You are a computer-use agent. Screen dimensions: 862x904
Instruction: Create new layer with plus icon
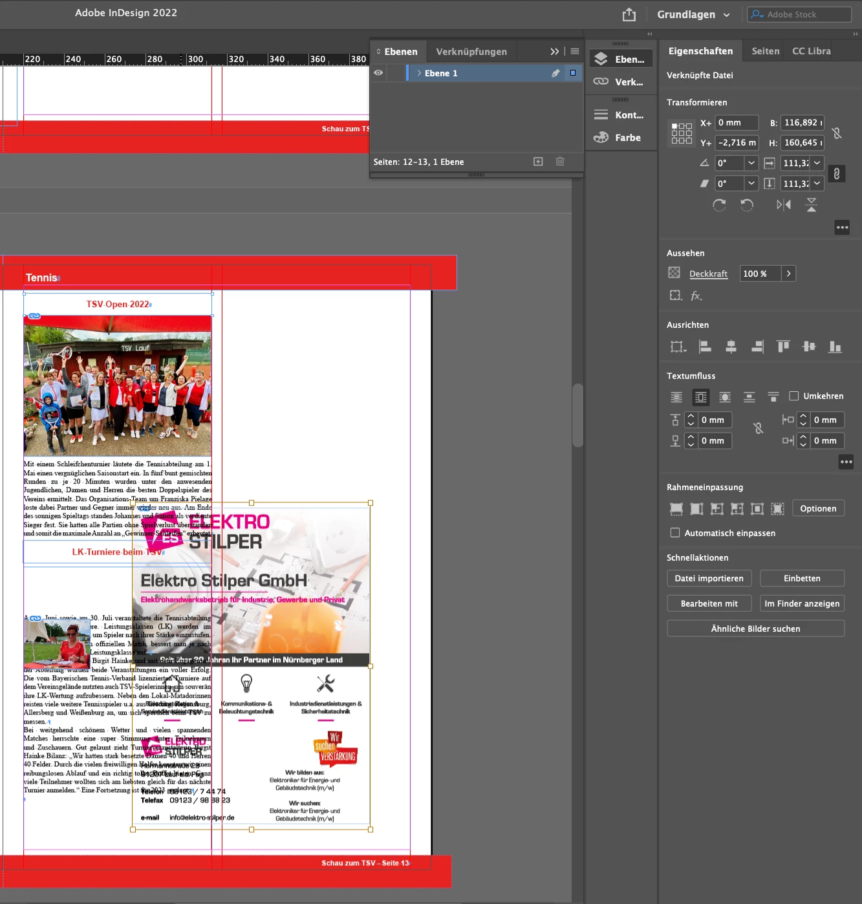tap(538, 162)
